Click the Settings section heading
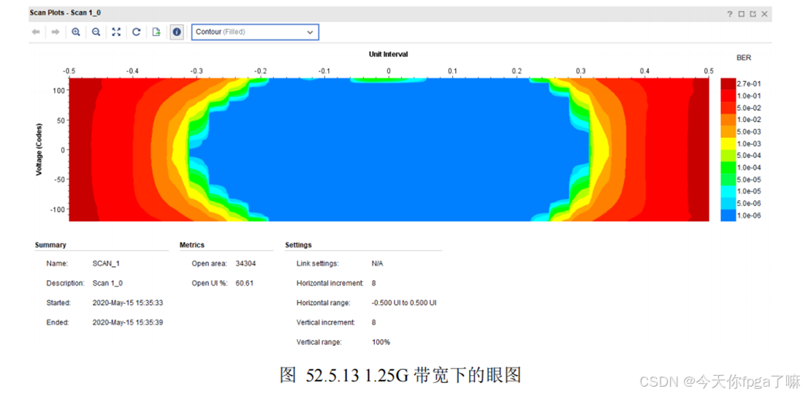Image resolution: width=803 pixels, height=394 pixels. tap(299, 245)
